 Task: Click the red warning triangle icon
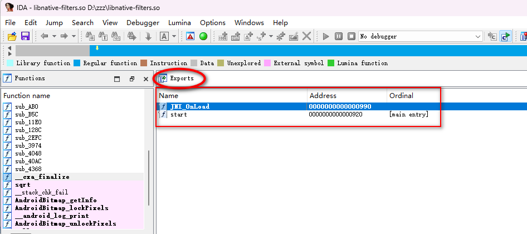click(x=190, y=36)
